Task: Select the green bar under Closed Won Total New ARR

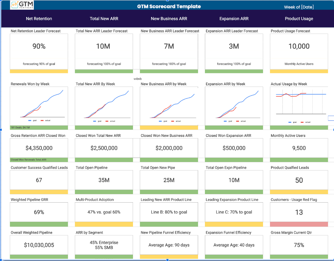Action: [104, 160]
